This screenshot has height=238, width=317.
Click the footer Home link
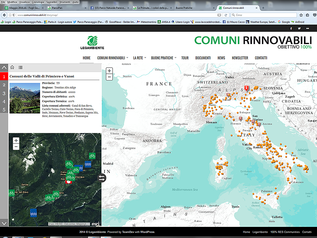(x=246, y=232)
